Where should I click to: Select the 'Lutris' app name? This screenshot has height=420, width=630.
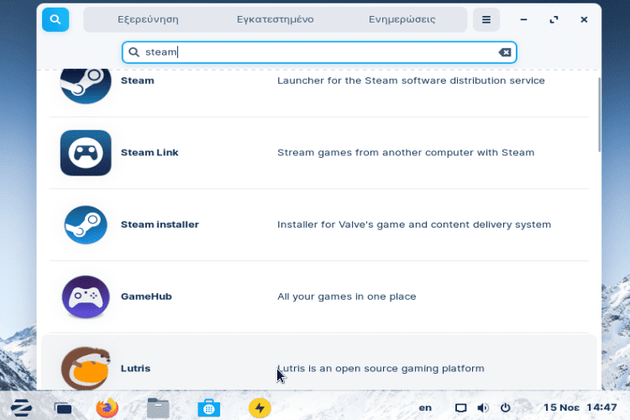point(135,369)
